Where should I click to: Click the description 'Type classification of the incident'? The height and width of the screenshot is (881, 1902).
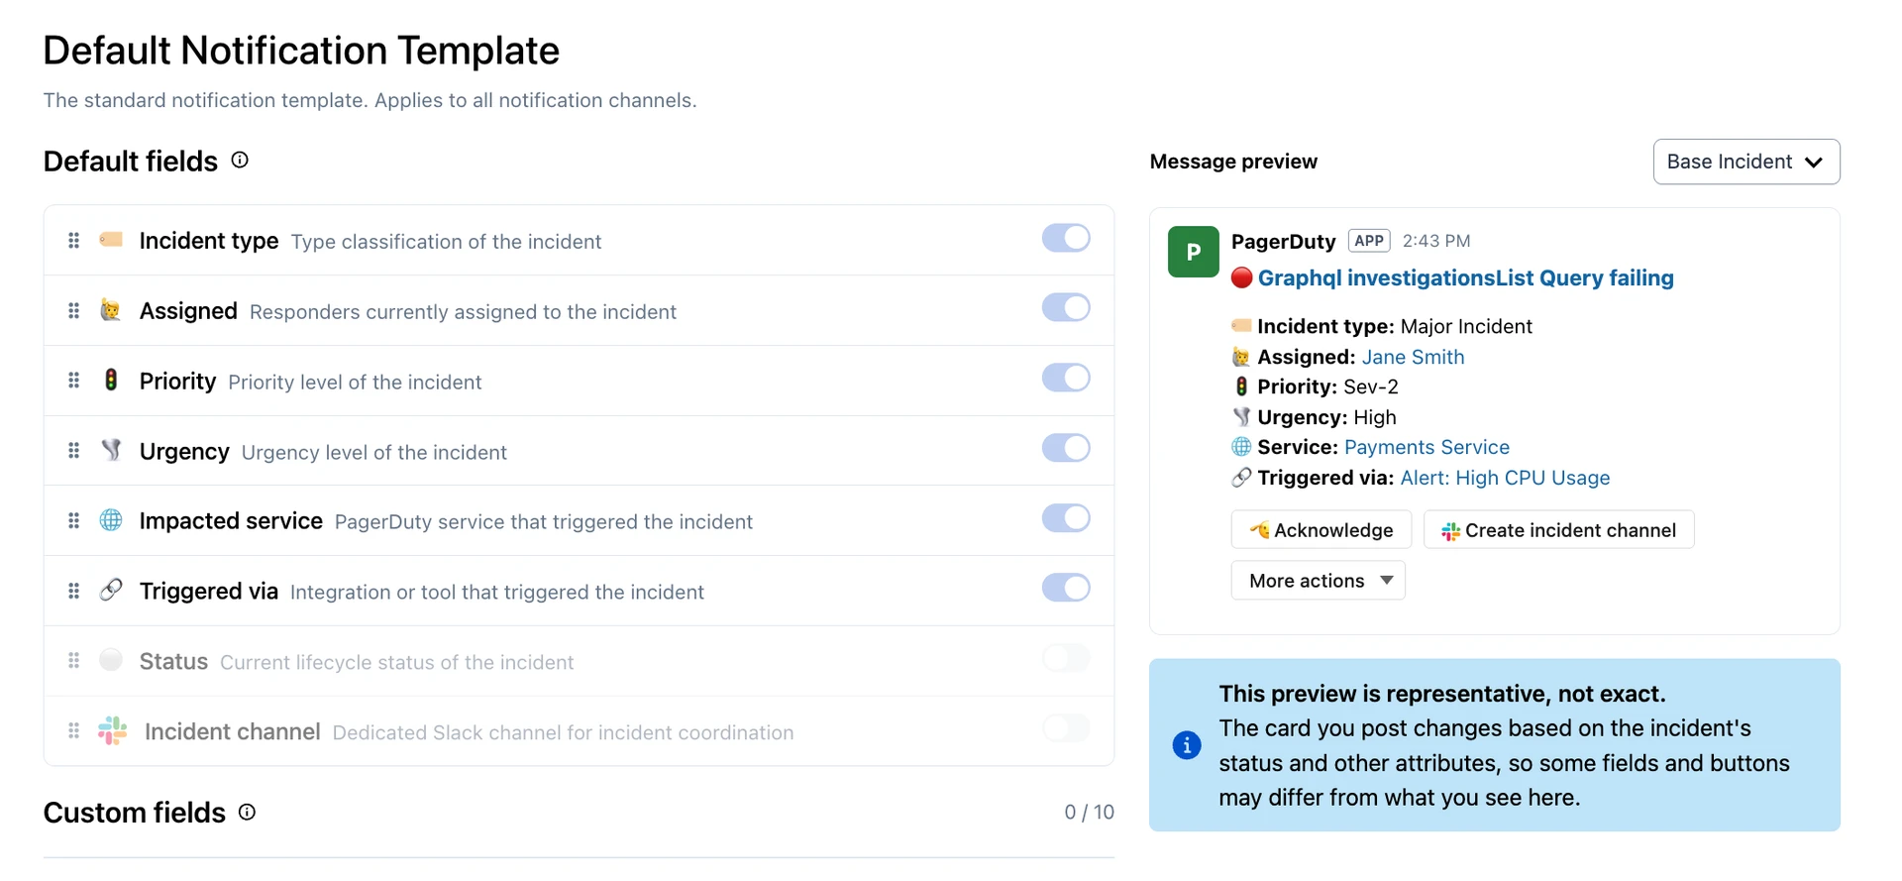(446, 242)
